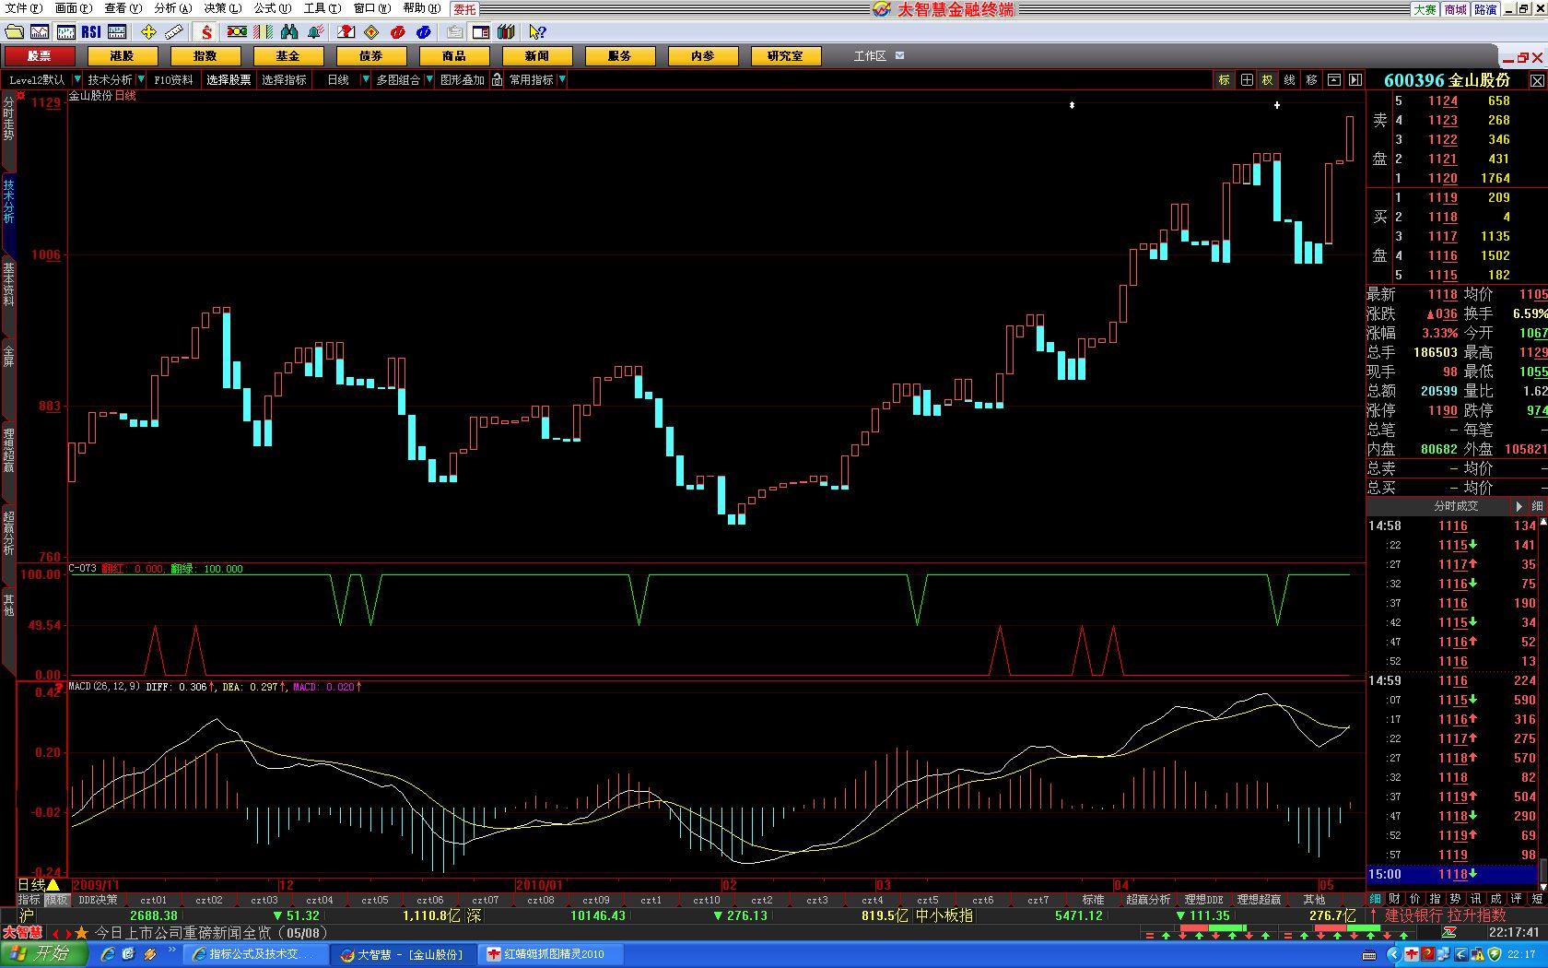Click the 选择股票 button
Viewport: 1548px width, 968px height.
click(x=229, y=80)
